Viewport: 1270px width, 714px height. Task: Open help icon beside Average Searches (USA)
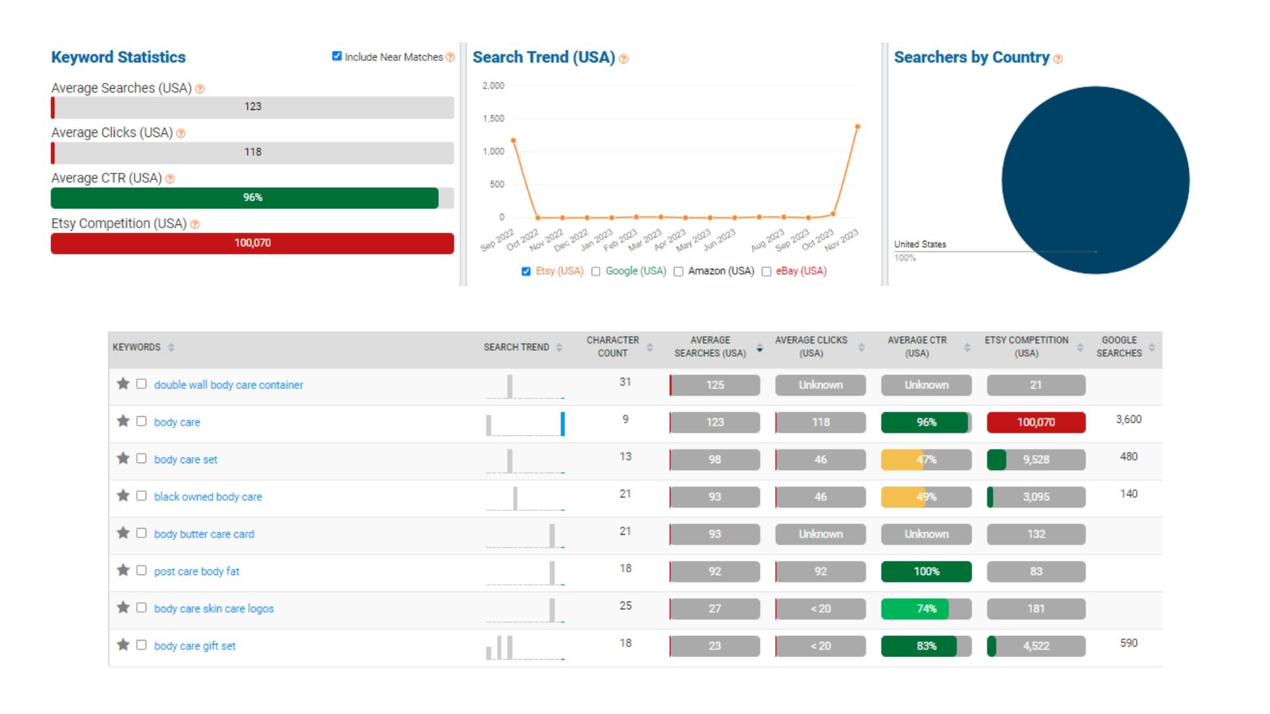click(200, 89)
